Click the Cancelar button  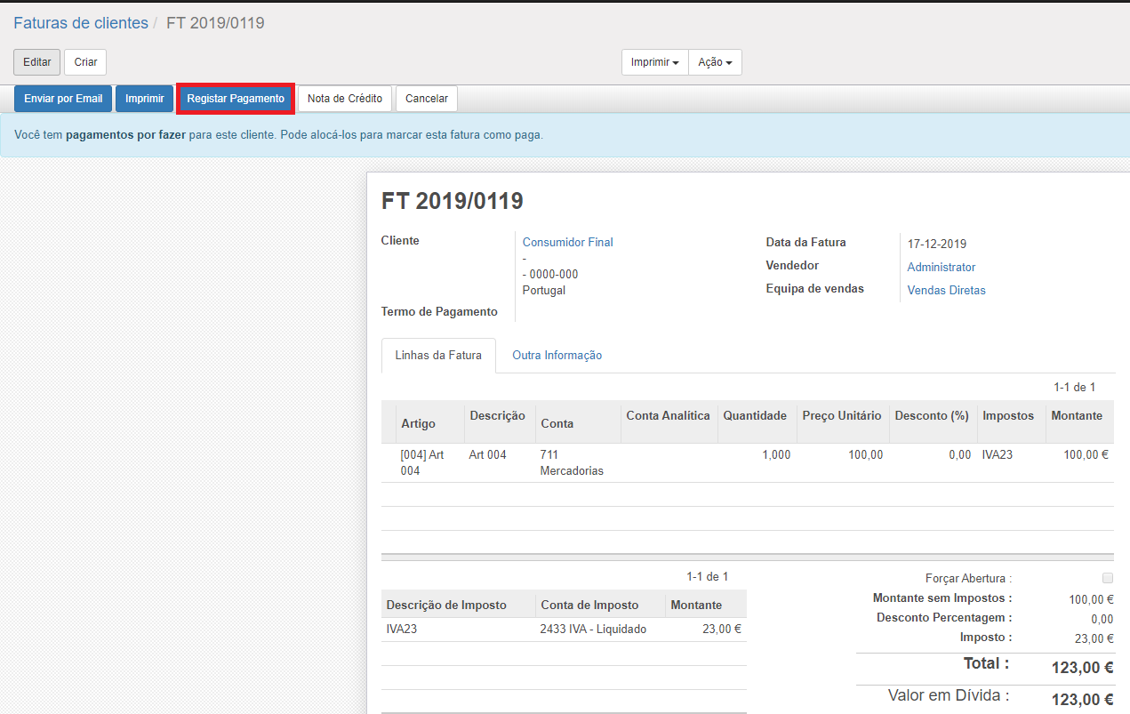pos(427,99)
